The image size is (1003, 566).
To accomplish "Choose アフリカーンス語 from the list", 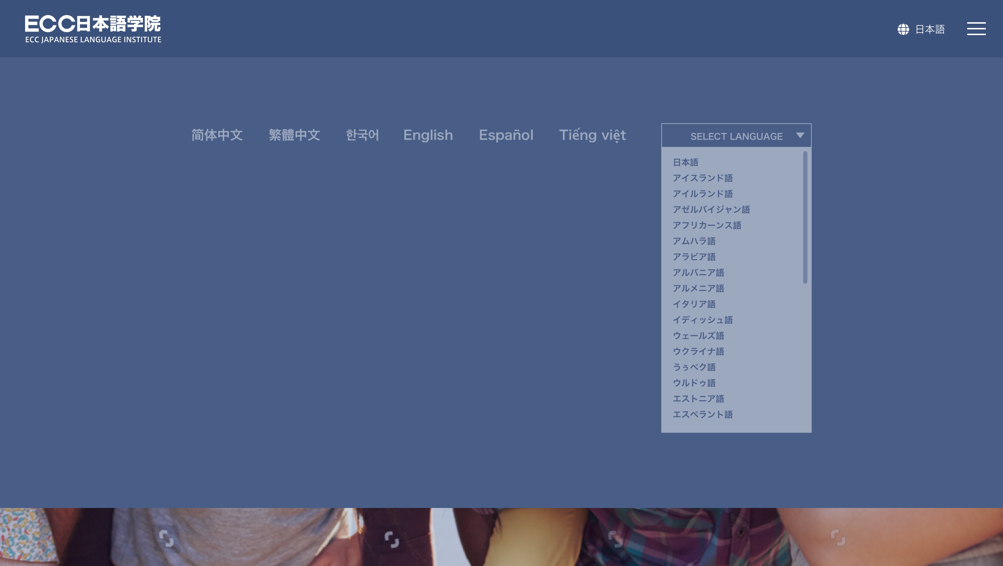I will pos(707,225).
